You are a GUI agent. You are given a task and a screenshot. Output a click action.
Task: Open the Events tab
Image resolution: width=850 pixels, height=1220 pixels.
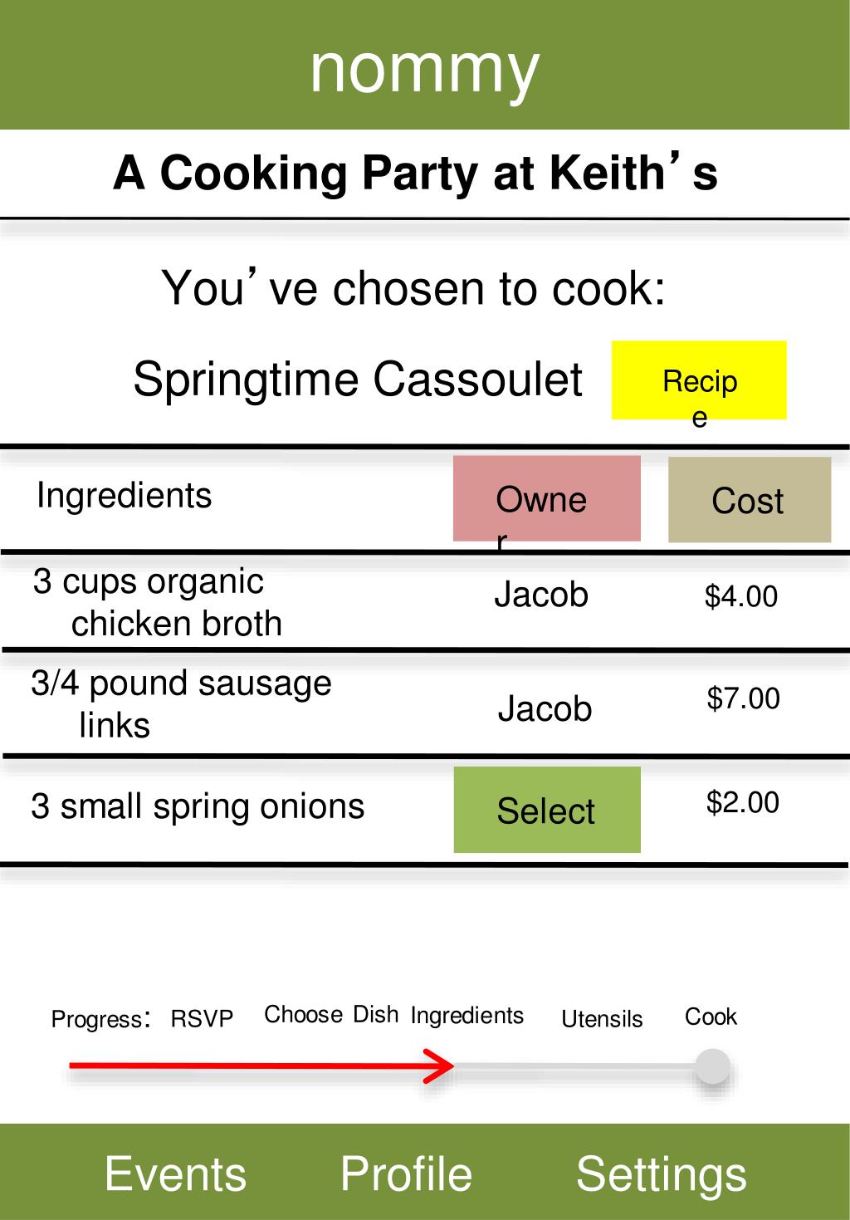point(176,1173)
